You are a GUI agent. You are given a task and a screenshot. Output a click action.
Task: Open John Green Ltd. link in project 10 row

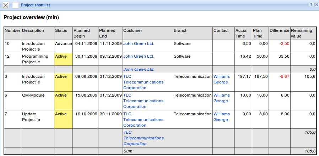(x=139, y=44)
